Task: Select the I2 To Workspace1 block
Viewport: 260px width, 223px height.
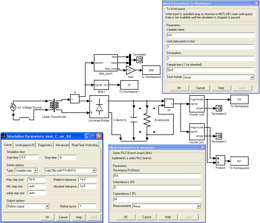Action: point(129,85)
